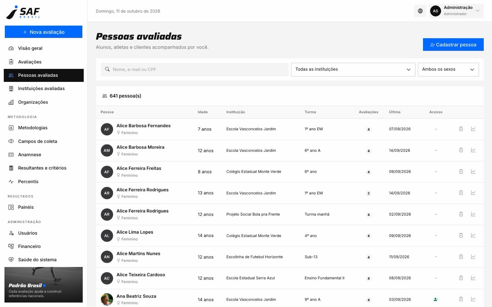Click clipboard-plus icon for Alice Lima Lopes
Image resolution: width=492 pixels, height=307 pixels.
(461, 235)
